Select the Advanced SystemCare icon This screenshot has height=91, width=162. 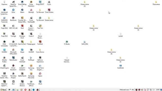pyautogui.click(x=4, y=12)
